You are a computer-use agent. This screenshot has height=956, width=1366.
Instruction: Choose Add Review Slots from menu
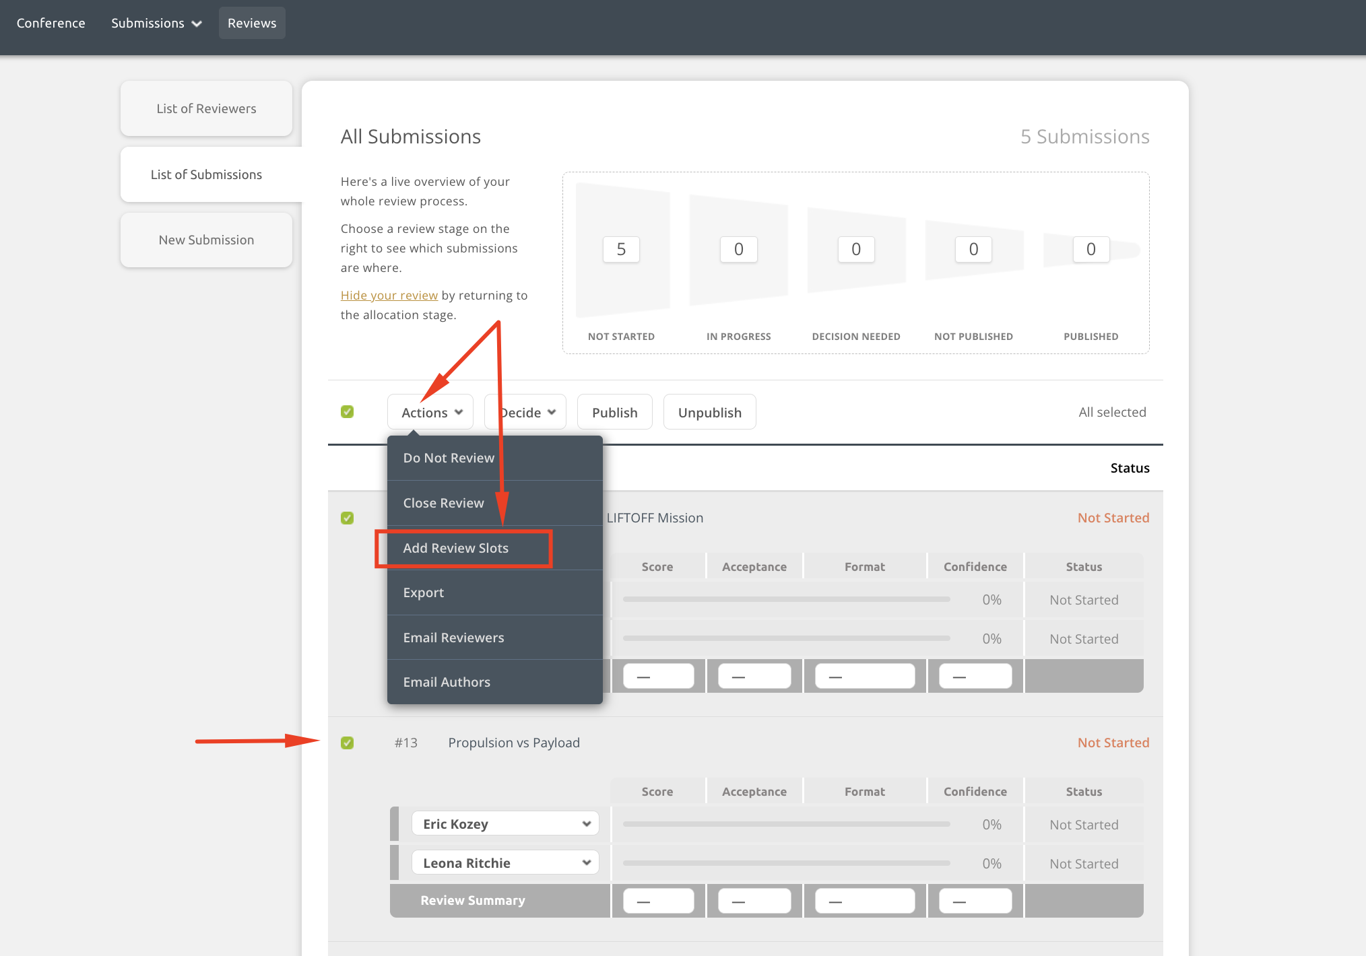click(456, 548)
